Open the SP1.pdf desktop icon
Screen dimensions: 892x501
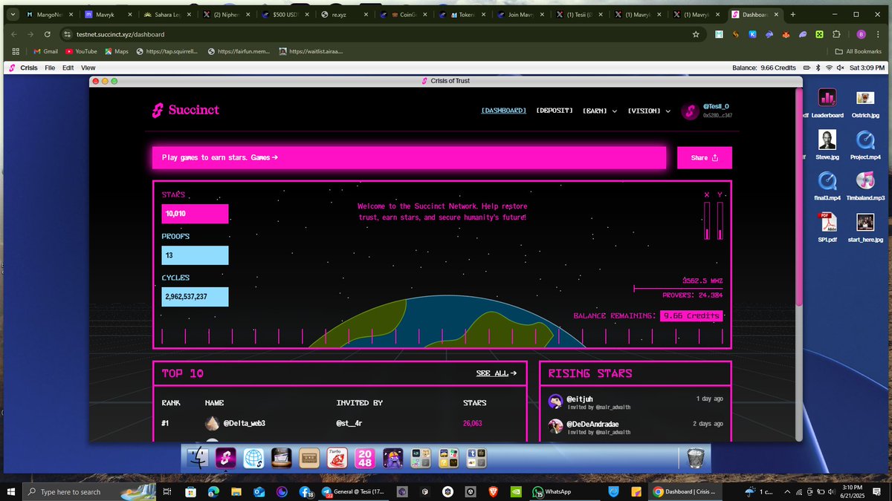(x=827, y=228)
